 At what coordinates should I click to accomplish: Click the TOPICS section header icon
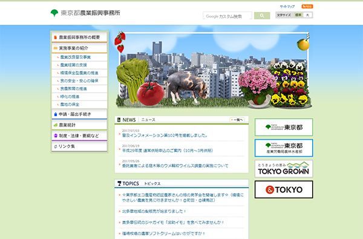pos(119,183)
